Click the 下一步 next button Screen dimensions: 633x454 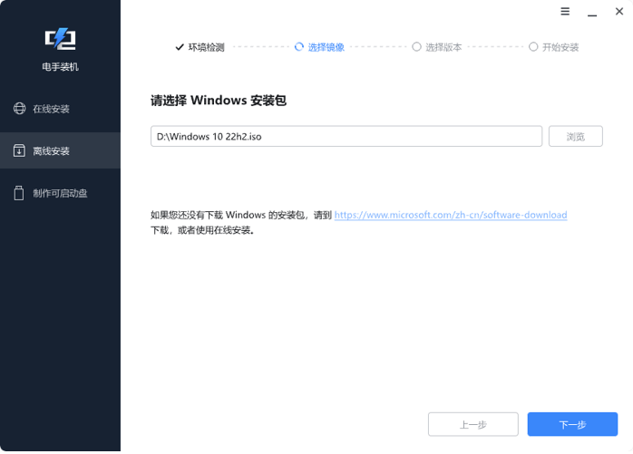[x=572, y=424]
